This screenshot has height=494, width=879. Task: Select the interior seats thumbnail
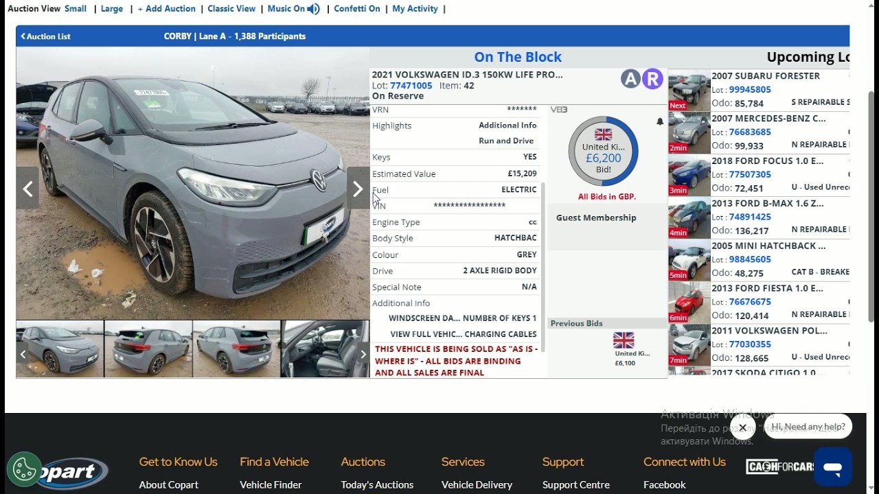tap(325, 349)
